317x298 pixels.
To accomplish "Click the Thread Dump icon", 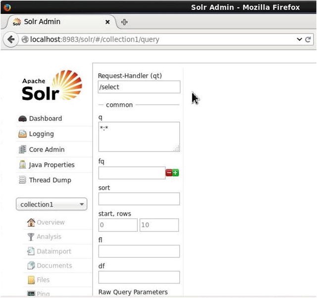I will click(22, 180).
